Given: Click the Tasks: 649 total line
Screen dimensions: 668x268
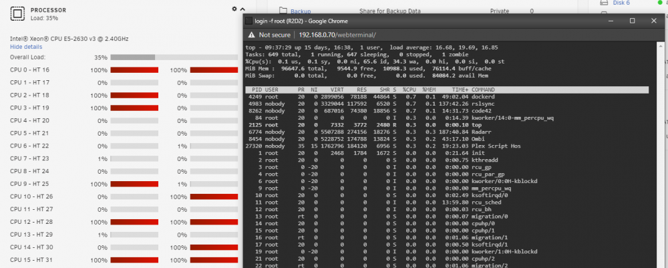Looking at the screenshot, I should click(357, 55).
